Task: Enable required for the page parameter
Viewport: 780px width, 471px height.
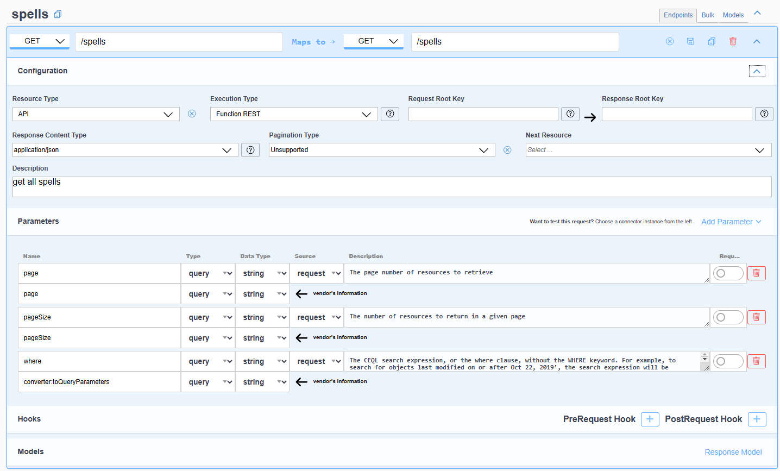Action: (x=728, y=273)
